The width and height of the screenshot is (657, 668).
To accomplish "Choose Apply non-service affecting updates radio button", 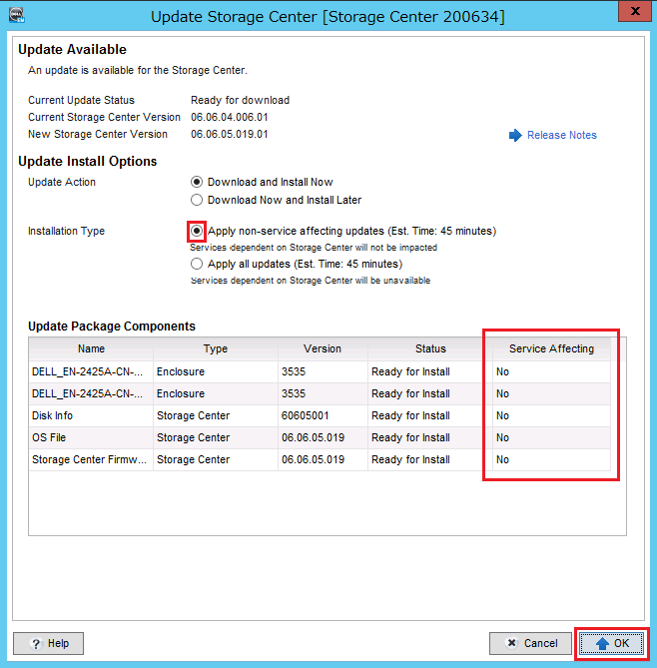I will (x=197, y=231).
